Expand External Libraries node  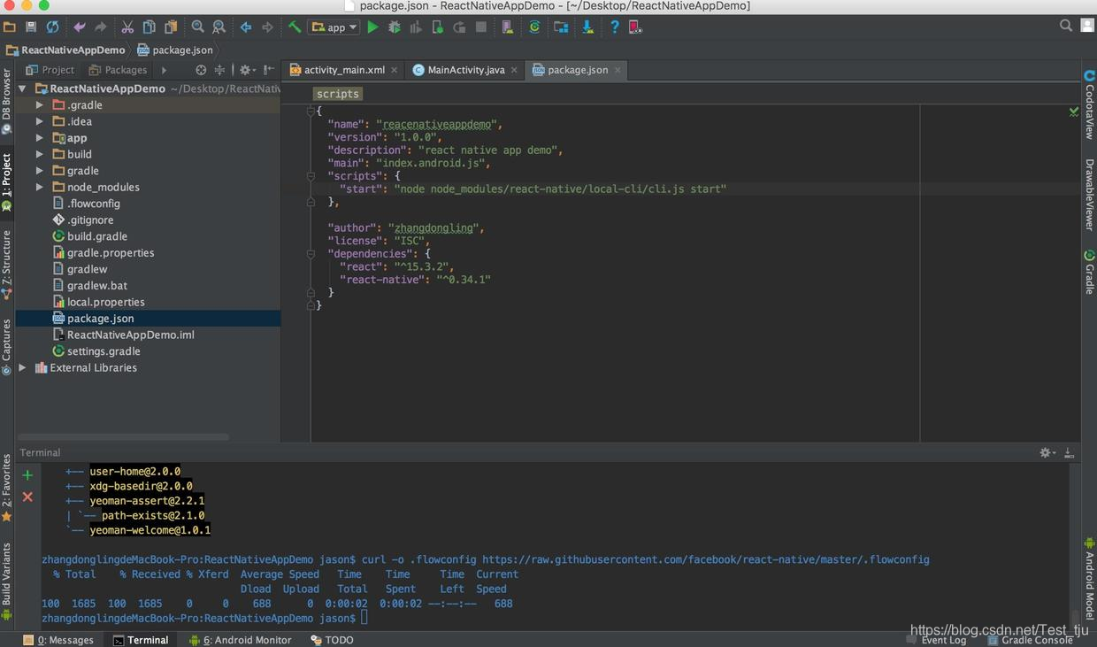point(22,367)
